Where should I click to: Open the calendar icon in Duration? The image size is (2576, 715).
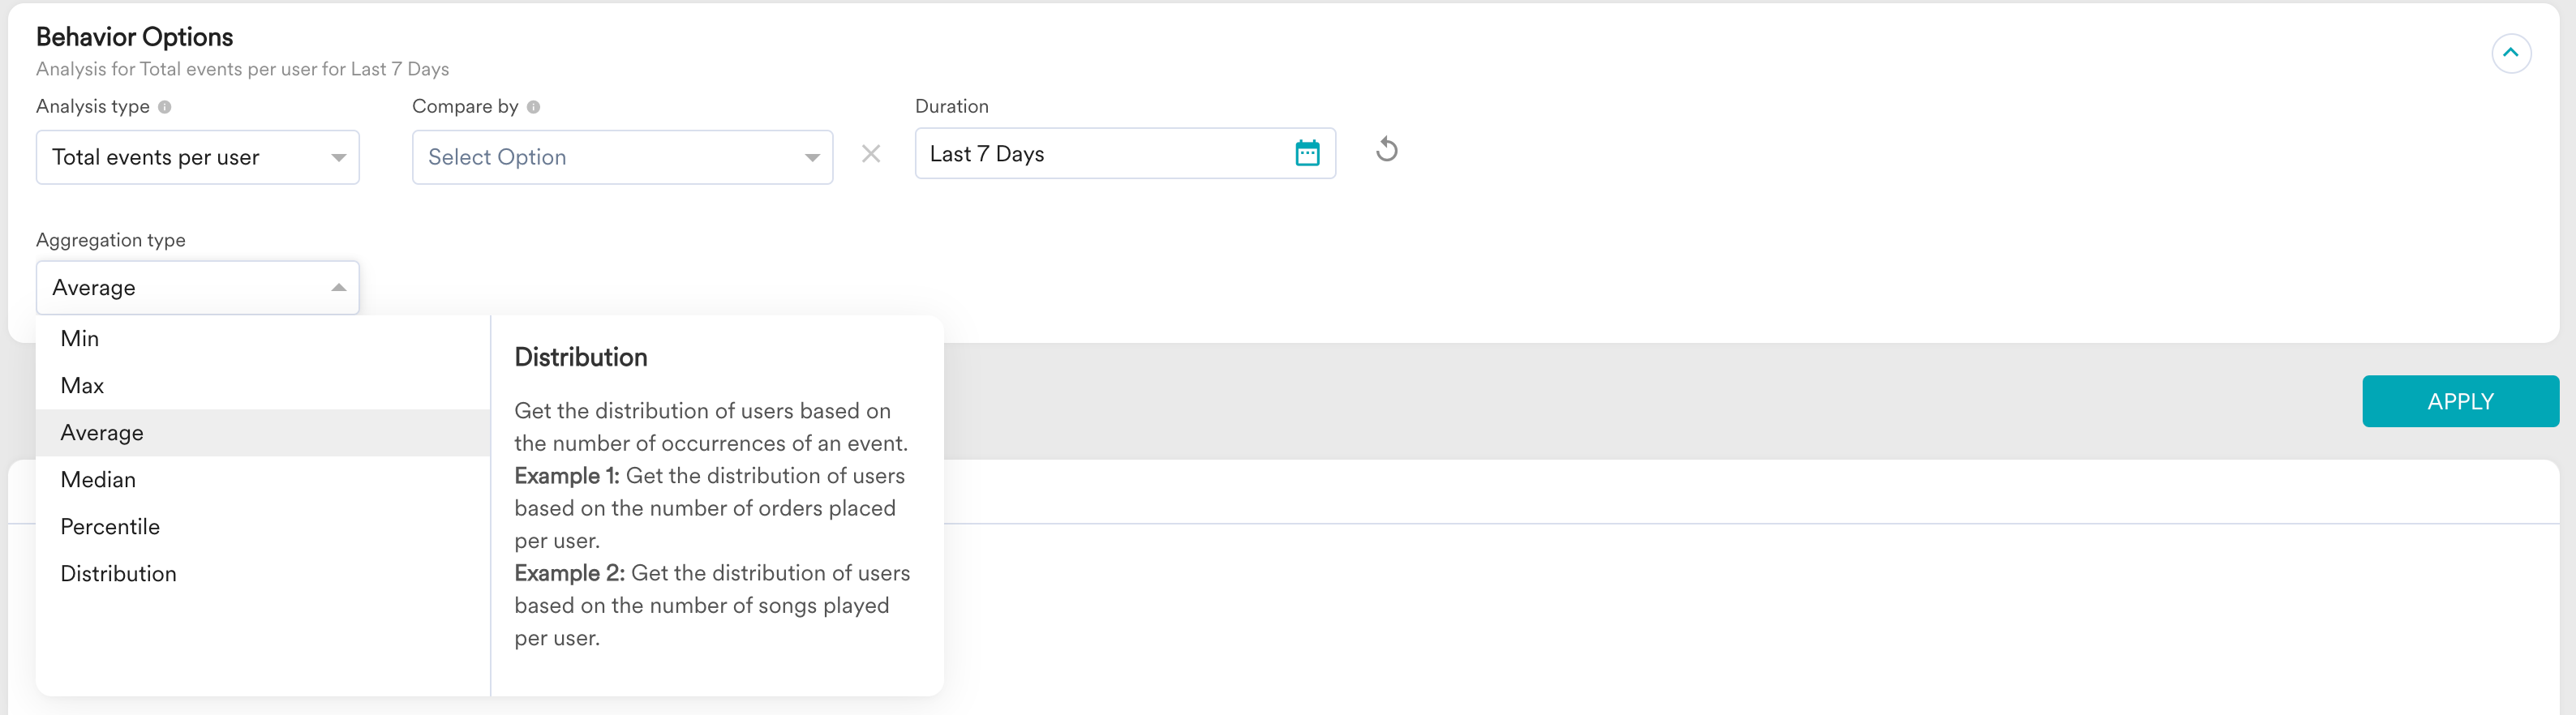(1307, 153)
